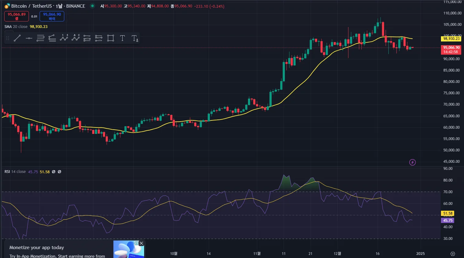The height and width of the screenshot is (258, 464).
Task: Click the yellow RSI average 51.58 in legend
Action: [x=45, y=172]
